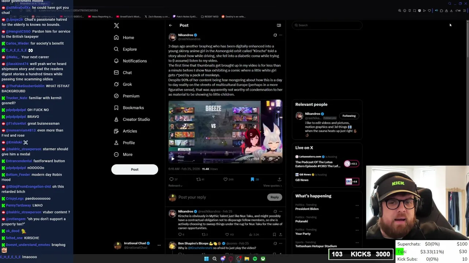Open the Premium page
This screenshot has width=469, height=263.
click(126, 96)
